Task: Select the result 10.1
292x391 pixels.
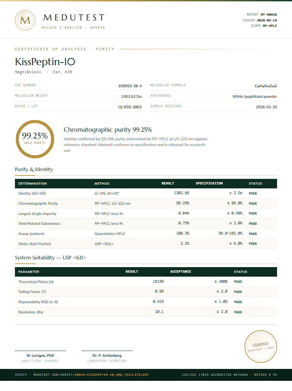Action: 159,312
